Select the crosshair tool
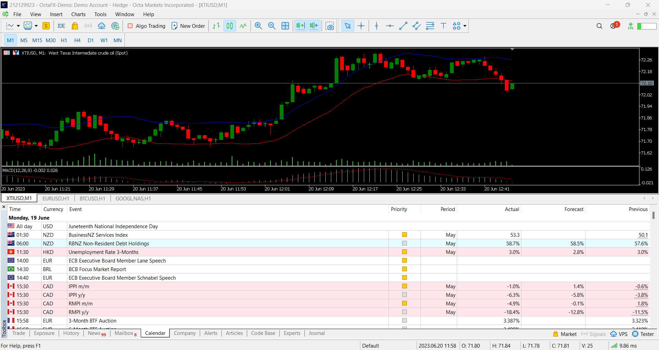This screenshot has width=659, height=350. (x=361, y=26)
